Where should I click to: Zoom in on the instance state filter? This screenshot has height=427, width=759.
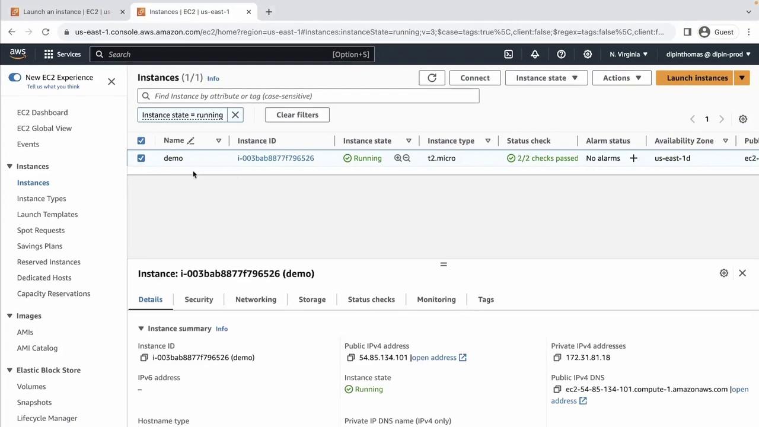point(398,158)
